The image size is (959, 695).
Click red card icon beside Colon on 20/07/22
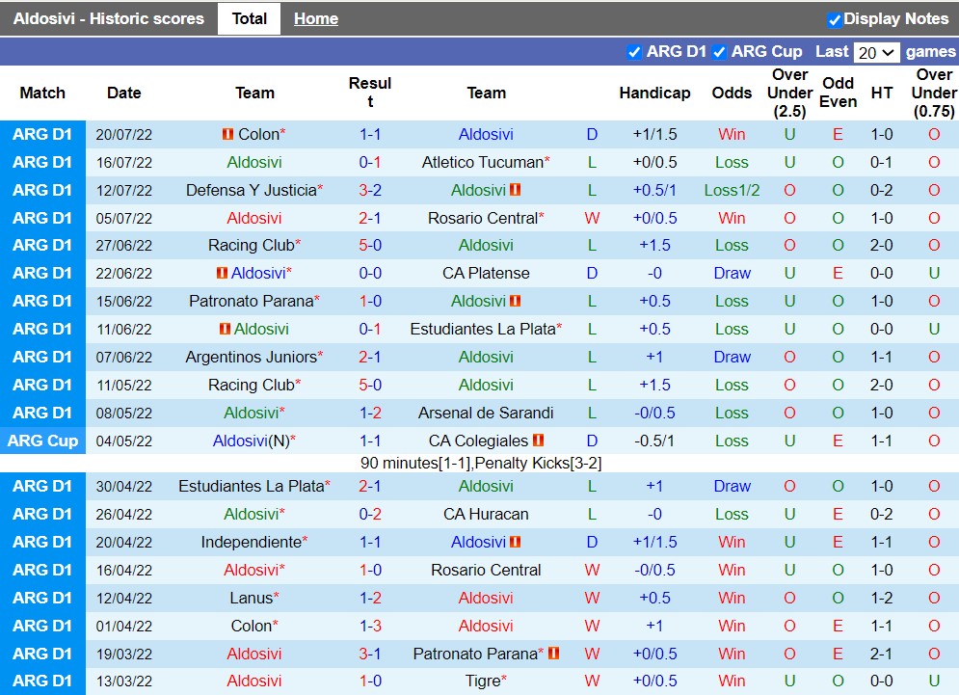[x=227, y=135]
